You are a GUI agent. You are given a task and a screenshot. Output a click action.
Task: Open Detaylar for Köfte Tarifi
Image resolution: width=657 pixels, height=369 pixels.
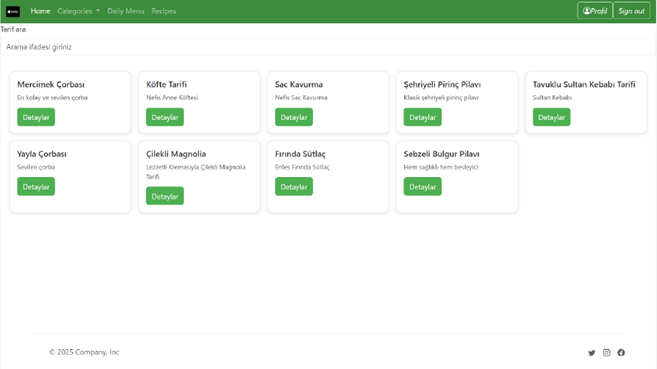point(165,117)
